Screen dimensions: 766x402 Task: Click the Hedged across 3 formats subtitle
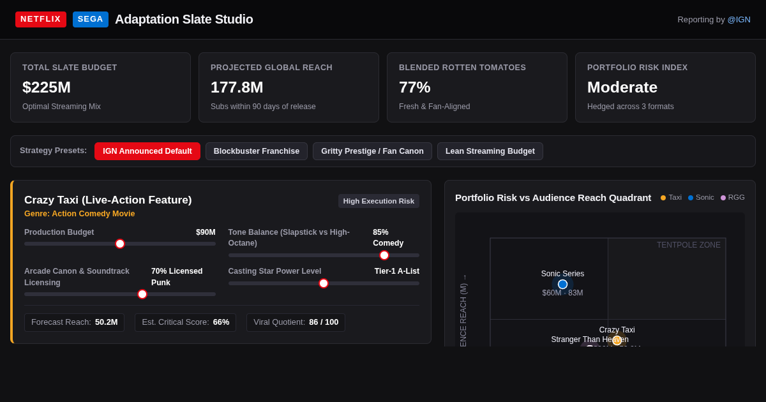(x=631, y=107)
